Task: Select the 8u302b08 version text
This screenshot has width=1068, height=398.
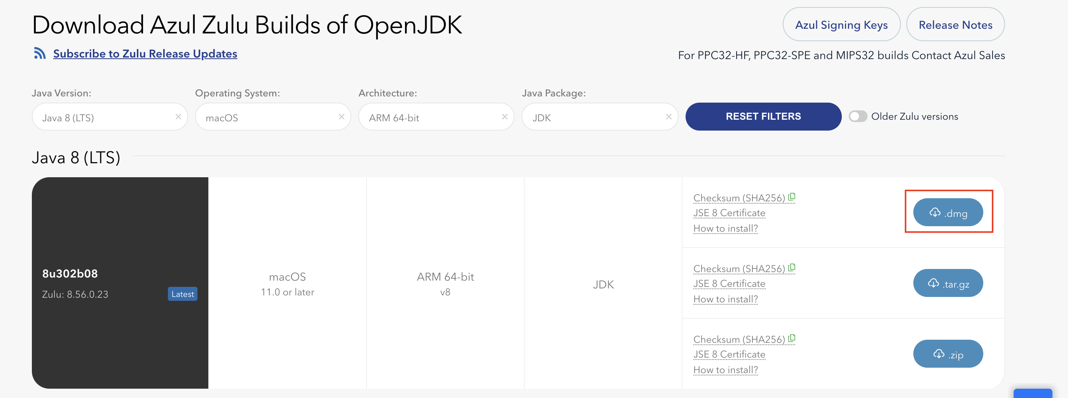Action: pos(70,274)
